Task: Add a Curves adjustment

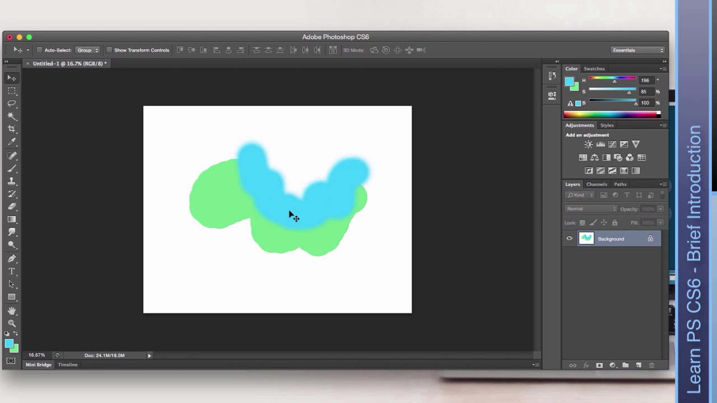Action: pos(612,144)
